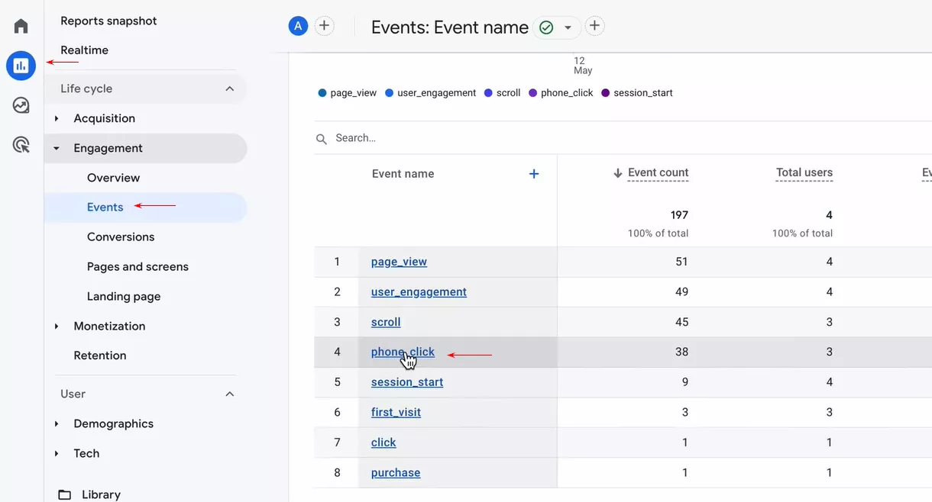Open the Landing page report
This screenshot has width=932, height=502.
[x=124, y=296]
